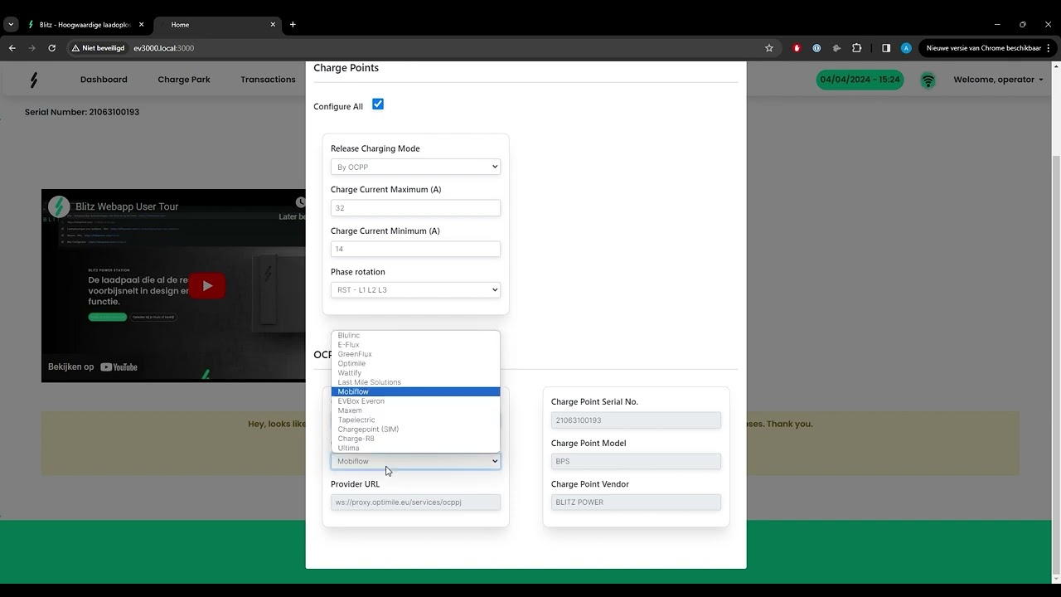Select Chargepoint (SIM) option
1061x597 pixels.
[415, 430]
